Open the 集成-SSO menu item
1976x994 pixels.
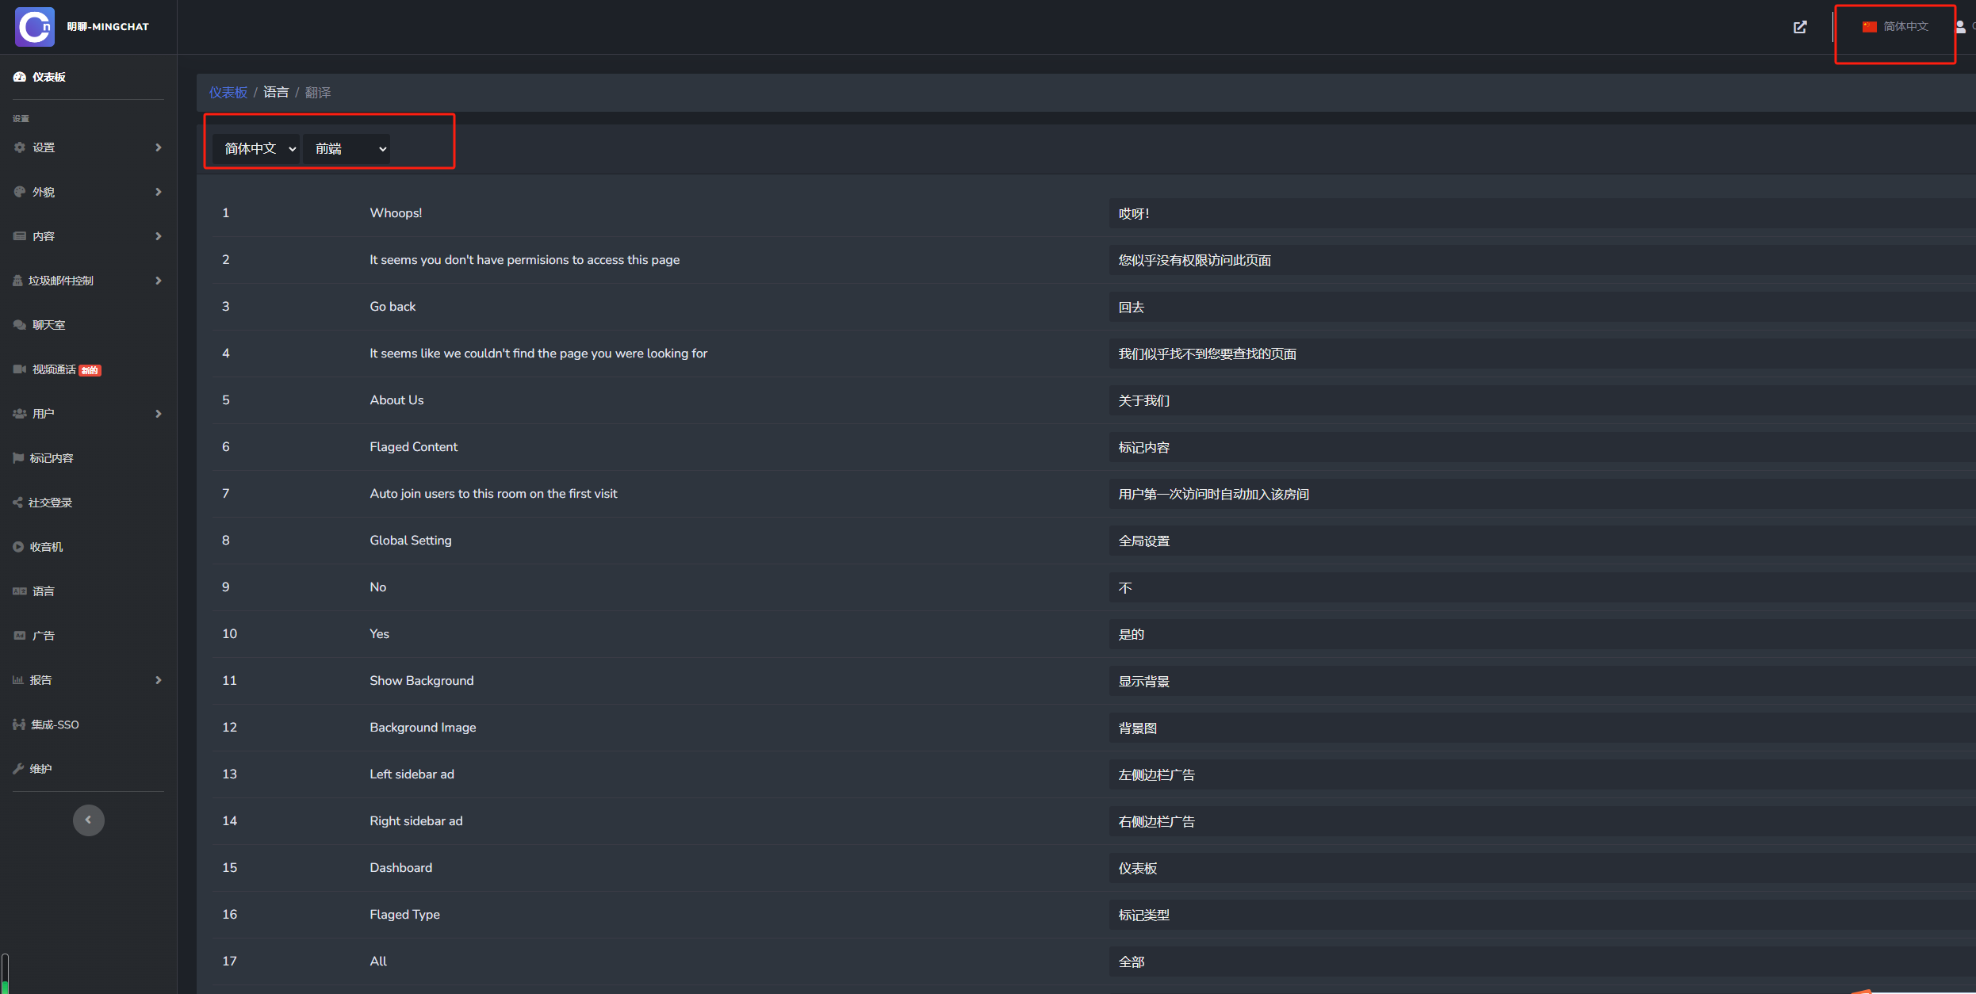(x=55, y=724)
